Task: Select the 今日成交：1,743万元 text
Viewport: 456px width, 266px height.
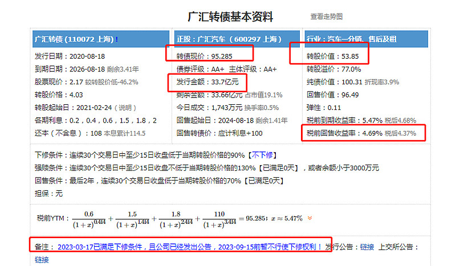Action: [x=209, y=108]
